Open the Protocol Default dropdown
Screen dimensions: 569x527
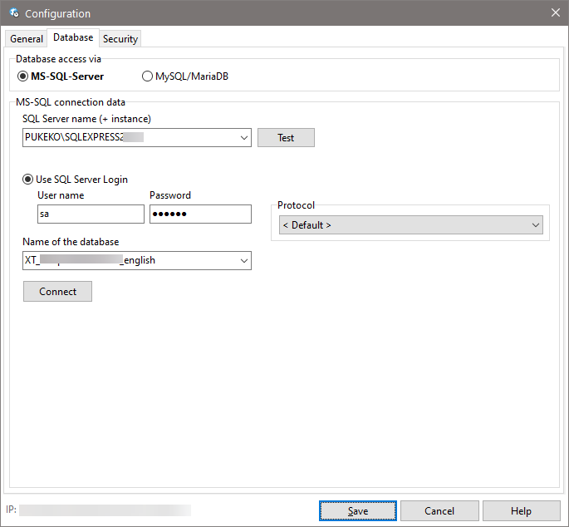click(x=410, y=225)
